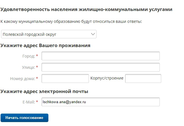
Task: Focus the Улица input field
Action: [x=101, y=67]
